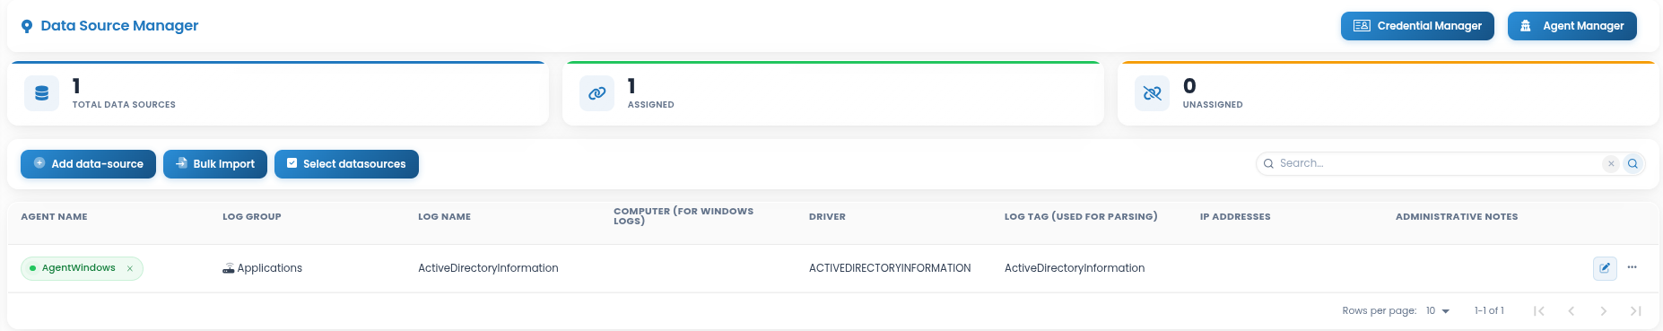
Task: Remove the AgentWindows tag with its x
Action: click(x=130, y=268)
